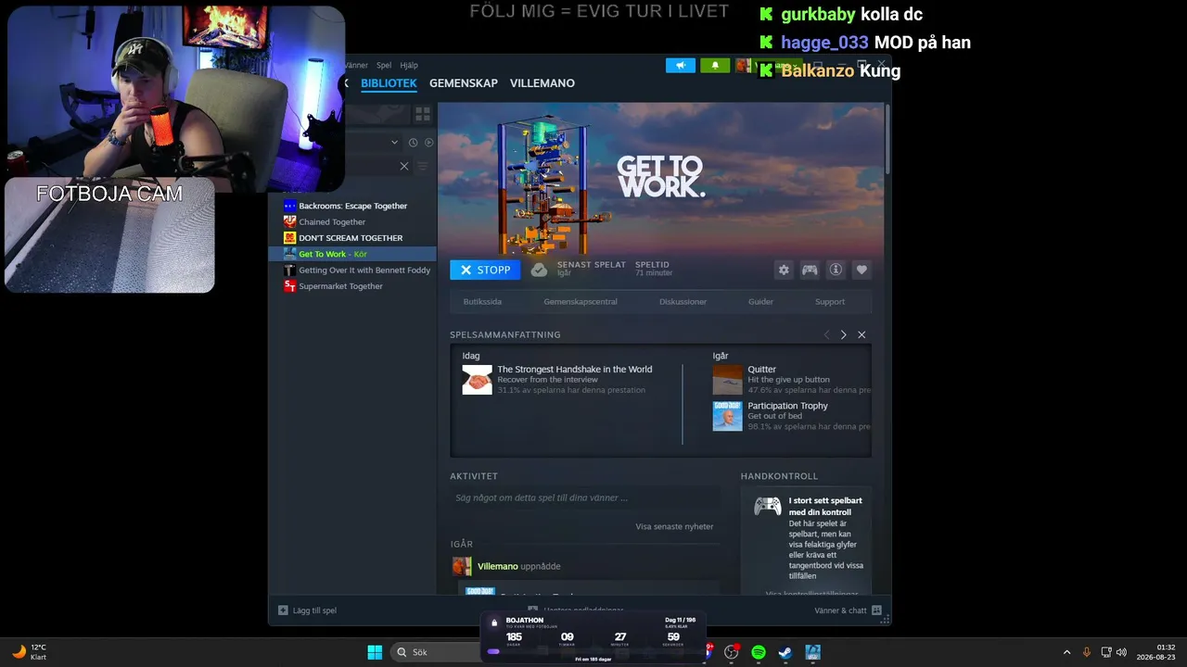
Task: Open the VILLEMANO profile tab
Action: tap(542, 83)
